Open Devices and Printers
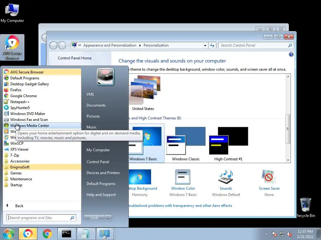The width and height of the screenshot is (321, 240). point(103,172)
